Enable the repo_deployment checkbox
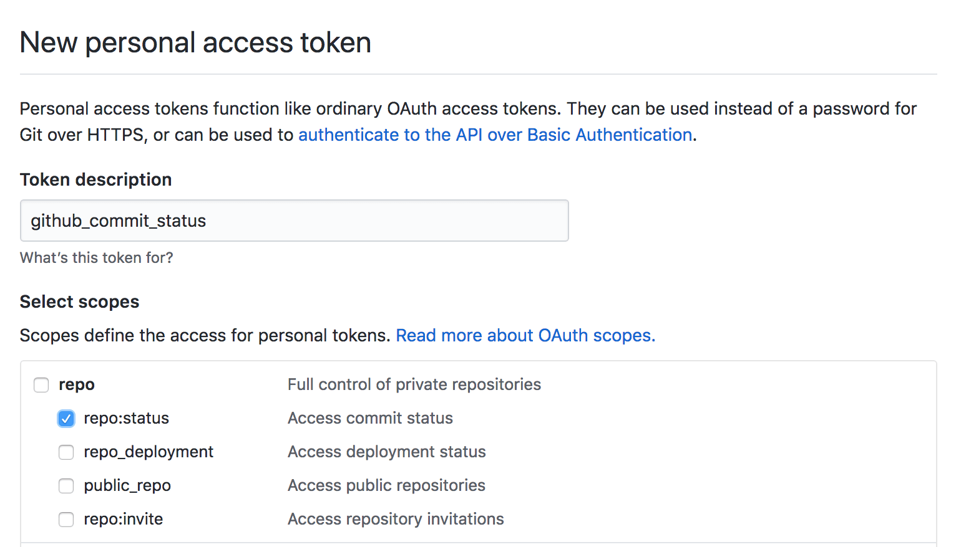 click(x=66, y=452)
